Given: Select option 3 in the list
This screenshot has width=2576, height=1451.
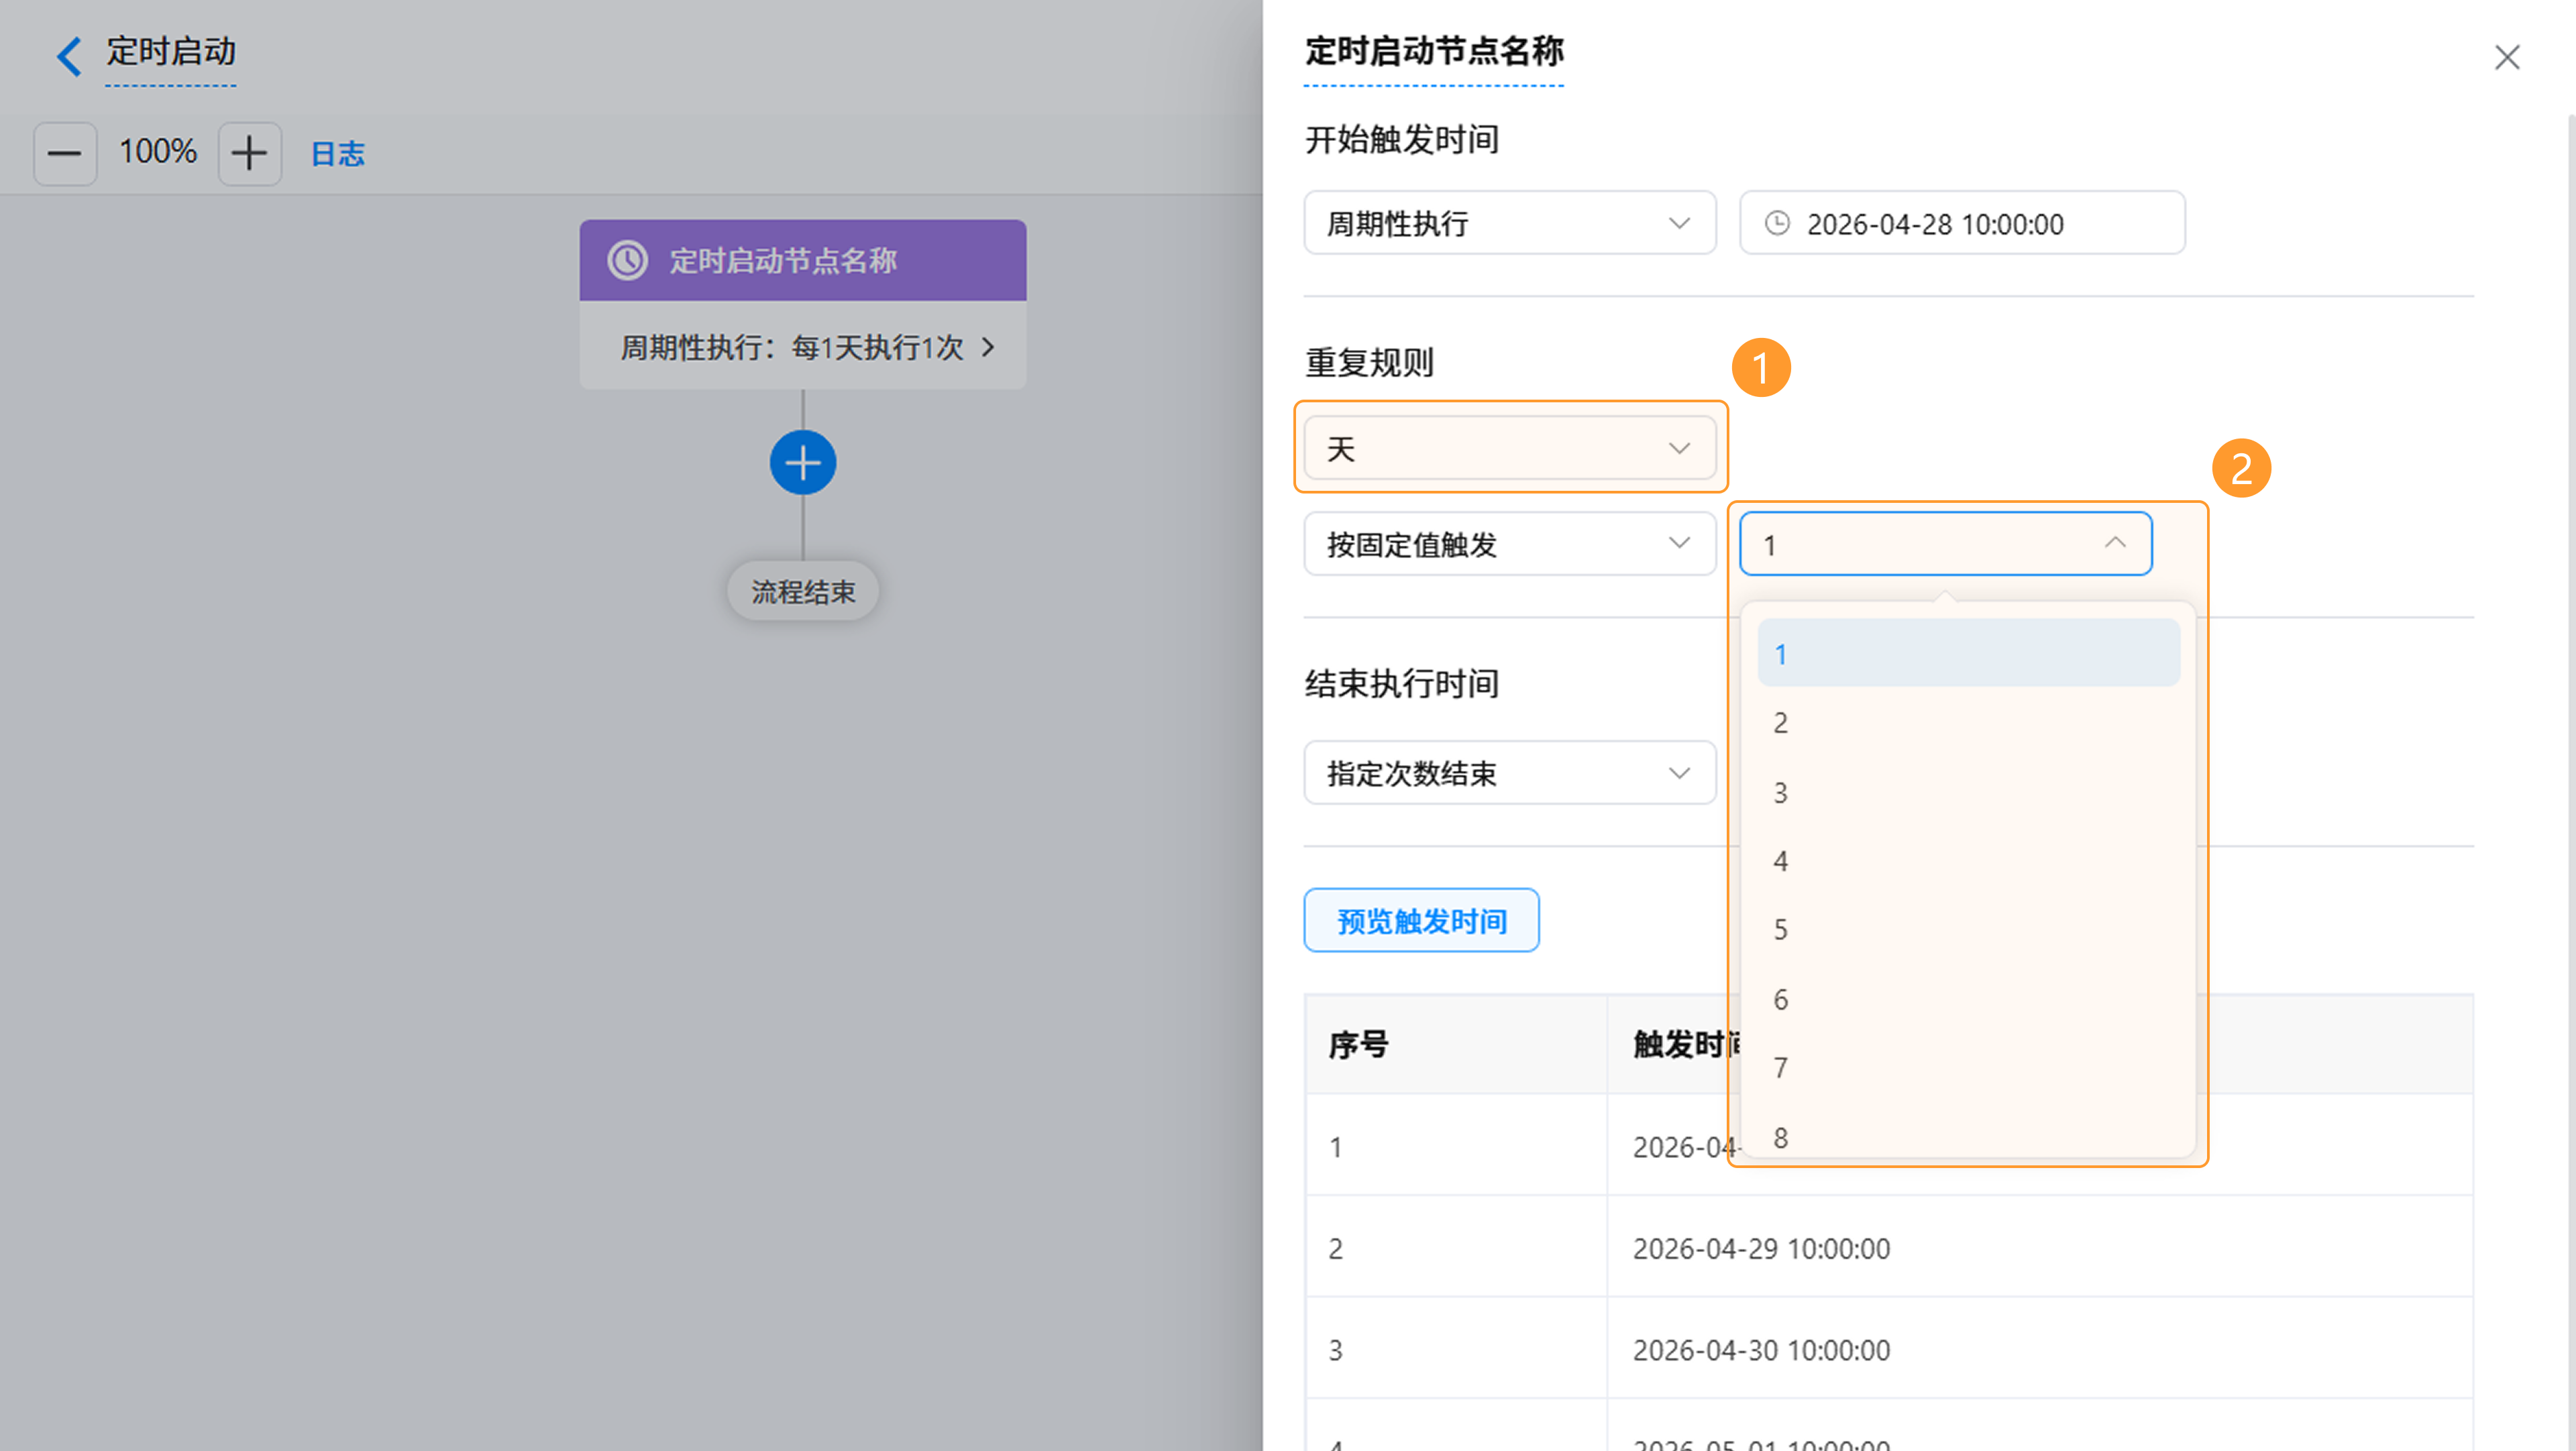Looking at the screenshot, I should coord(1967,793).
